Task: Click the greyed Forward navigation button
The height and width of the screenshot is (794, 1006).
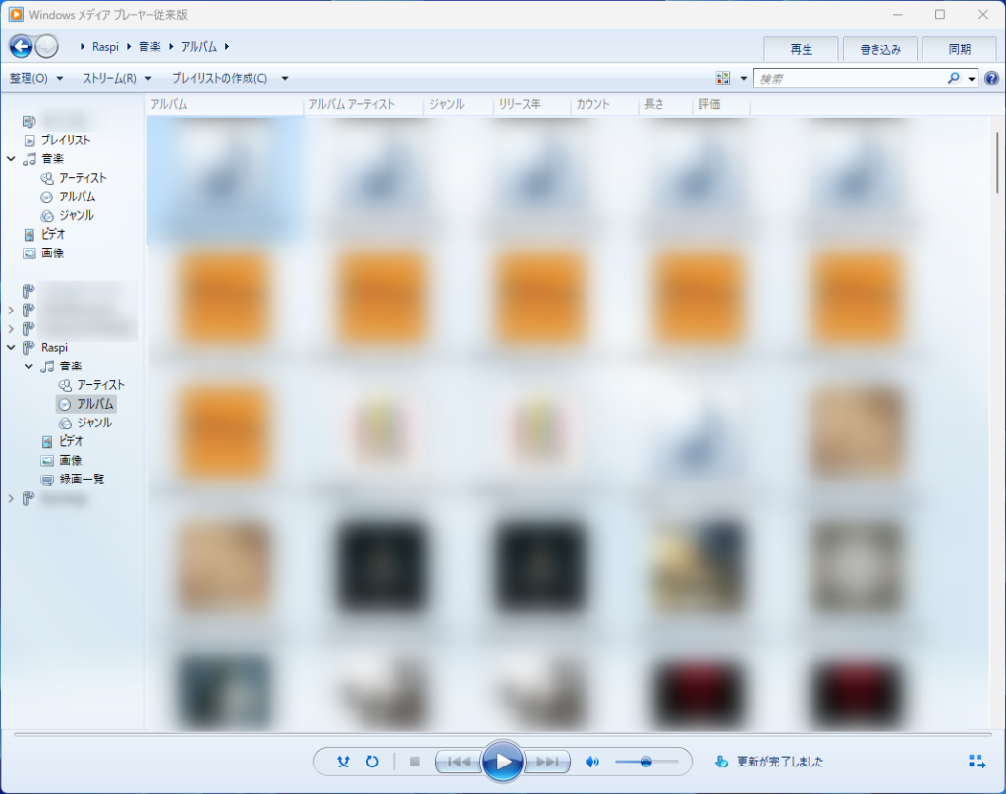Action: pyautogui.click(x=47, y=46)
